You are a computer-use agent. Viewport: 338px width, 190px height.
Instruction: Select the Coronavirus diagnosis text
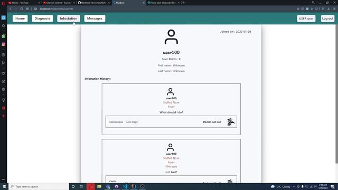pyautogui.click(x=116, y=122)
